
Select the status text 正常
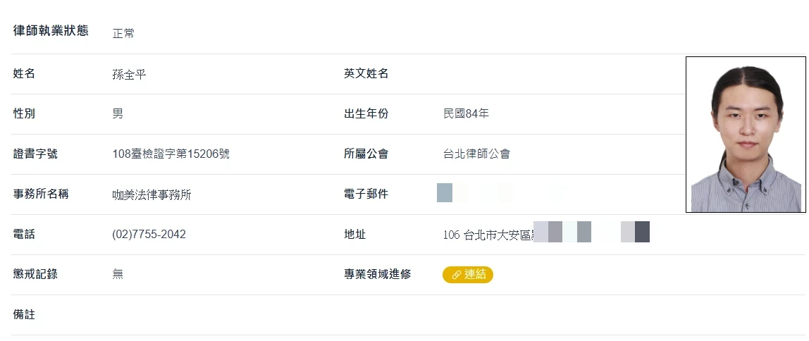point(123,33)
